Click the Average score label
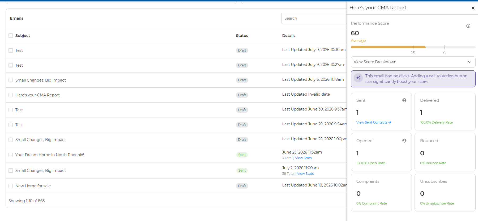The image size is (478, 221). pos(358,41)
